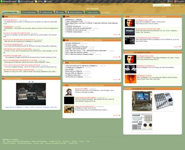Click the Netvibes tools footer link
This screenshot has height=150, width=185.
click(x=73, y=143)
